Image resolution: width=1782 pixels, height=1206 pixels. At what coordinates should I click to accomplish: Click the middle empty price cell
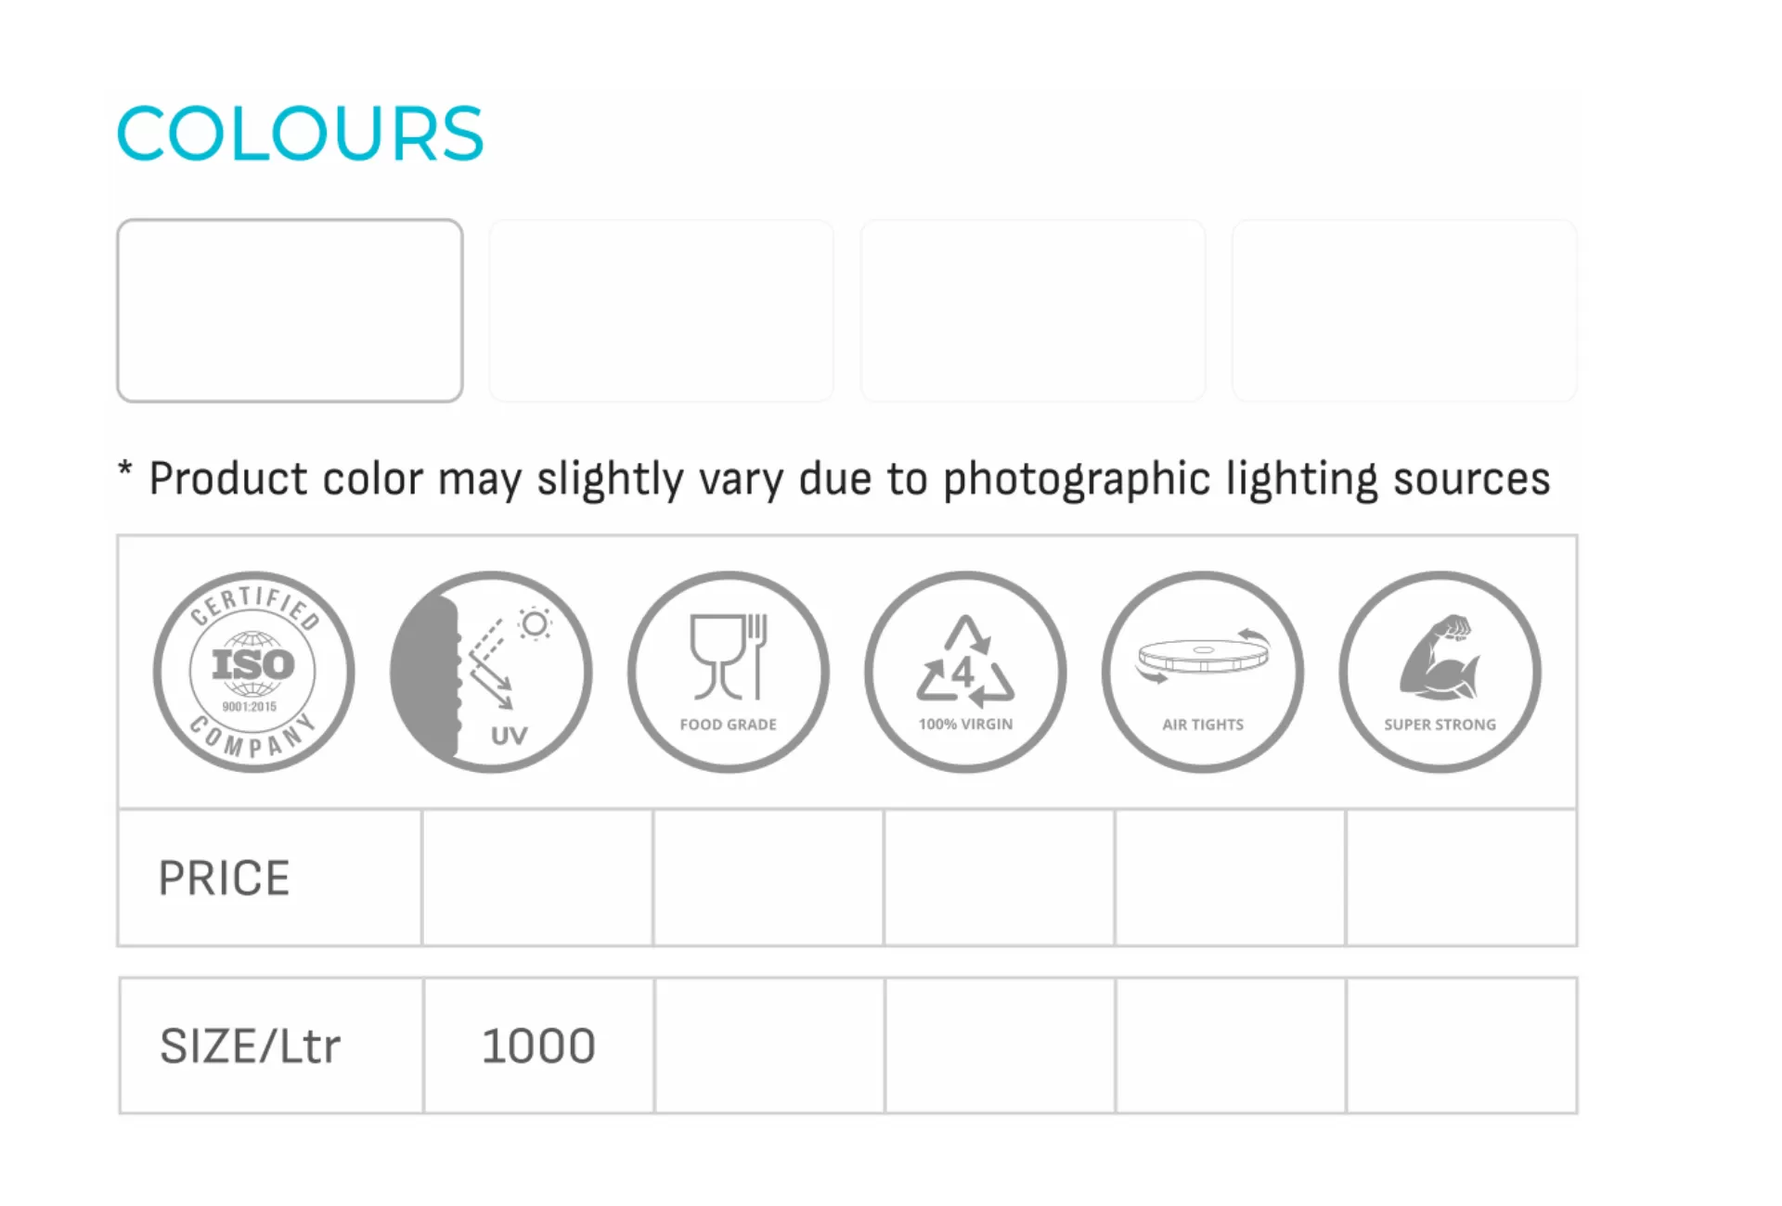[999, 878]
